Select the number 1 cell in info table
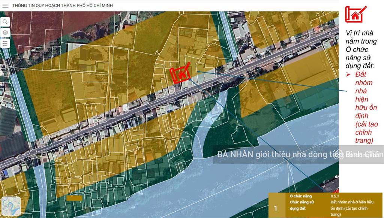 [276, 208]
